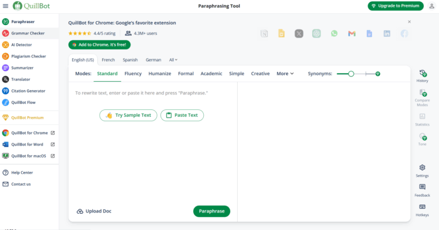Click the QuillBot logo
Viewport: 439px width, 230px height.
(31, 6)
